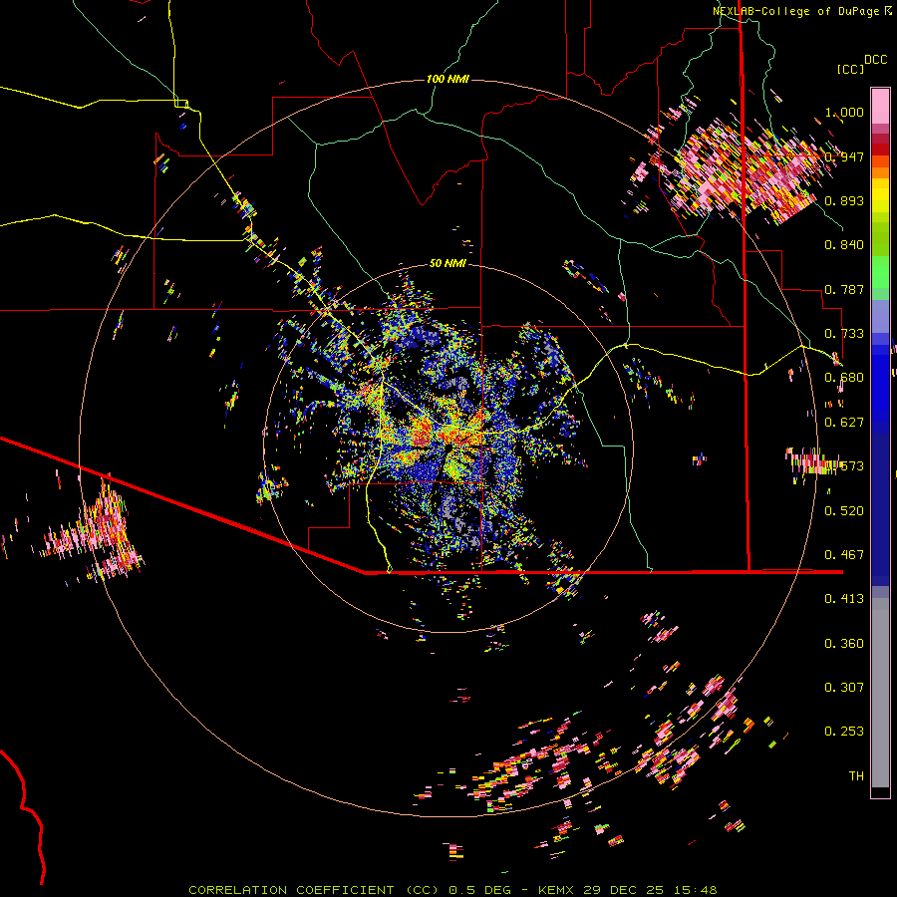Click the 0.520 value on the color scale
The height and width of the screenshot is (897, 897).
click(844, 511)
